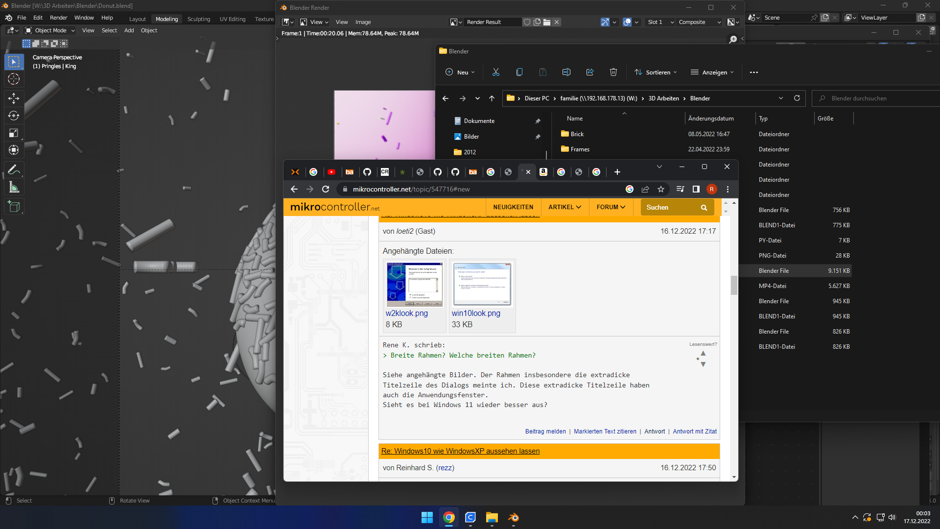Open the Add menu in 3D viewport
This screenshot has height=529, width=940.
click(129, 30)
